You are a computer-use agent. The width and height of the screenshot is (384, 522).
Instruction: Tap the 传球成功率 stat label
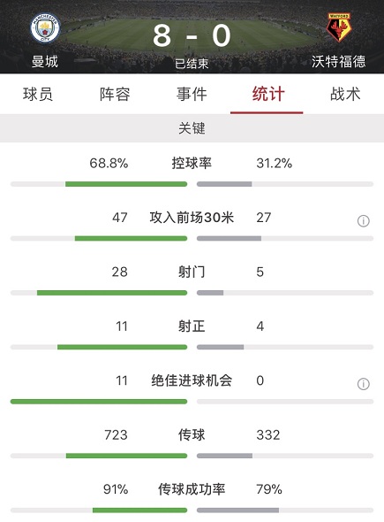click(x=192, y=489)
